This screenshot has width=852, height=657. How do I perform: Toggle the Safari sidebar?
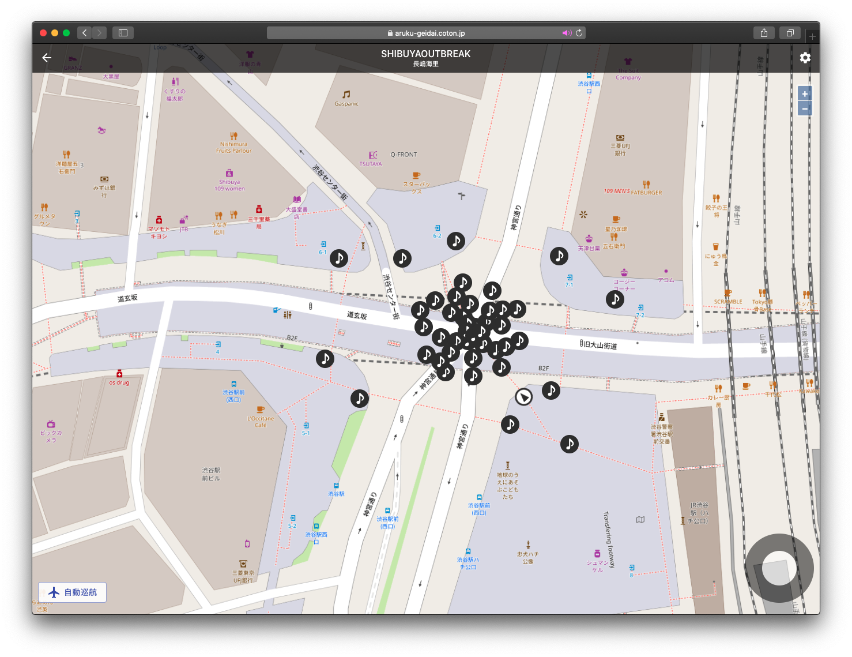[x=123, y=33]
